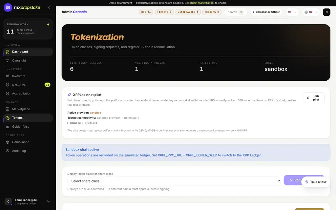Screen dimensions: 336x210
Task: Click the Compliance scales icon
Action: click(8, 142)
